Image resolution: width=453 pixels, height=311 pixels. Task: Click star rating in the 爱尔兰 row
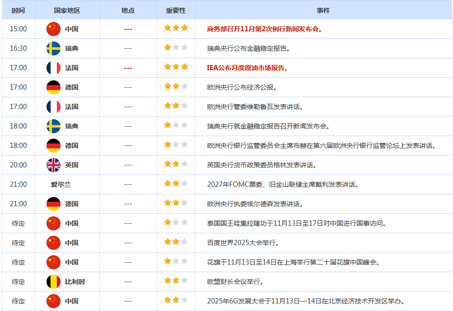pyautogui.click(x=176, y=183)
